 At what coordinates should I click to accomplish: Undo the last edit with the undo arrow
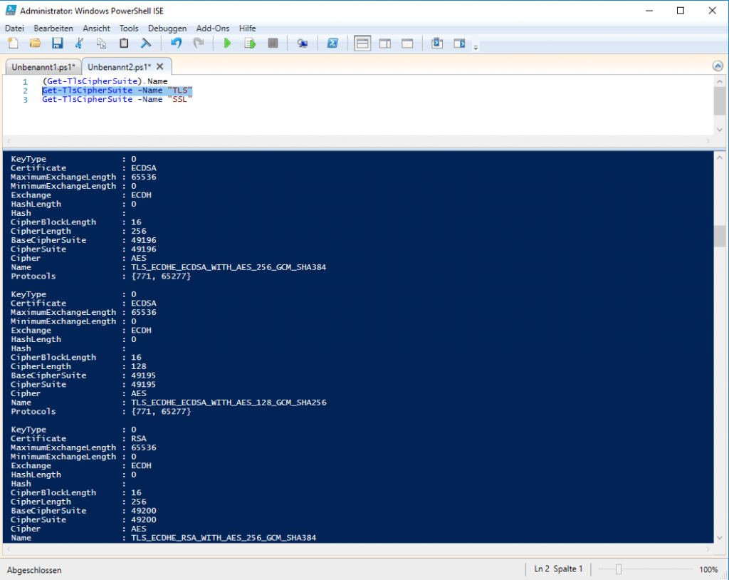(x=175, y=43)
